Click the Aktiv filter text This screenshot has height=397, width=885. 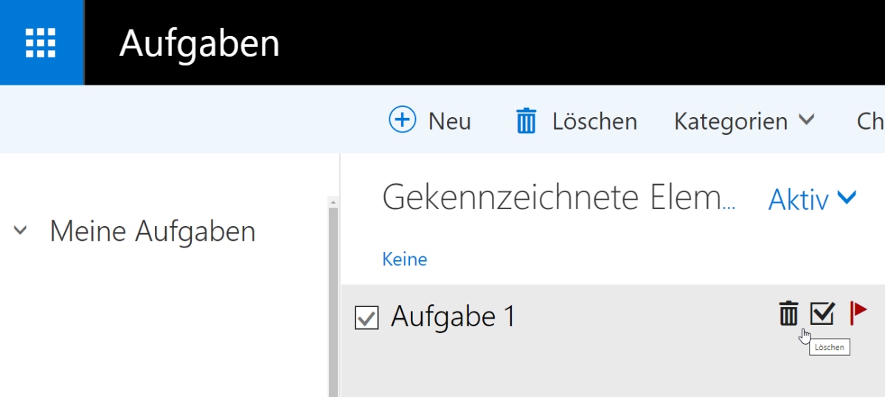tap(798, 199)
